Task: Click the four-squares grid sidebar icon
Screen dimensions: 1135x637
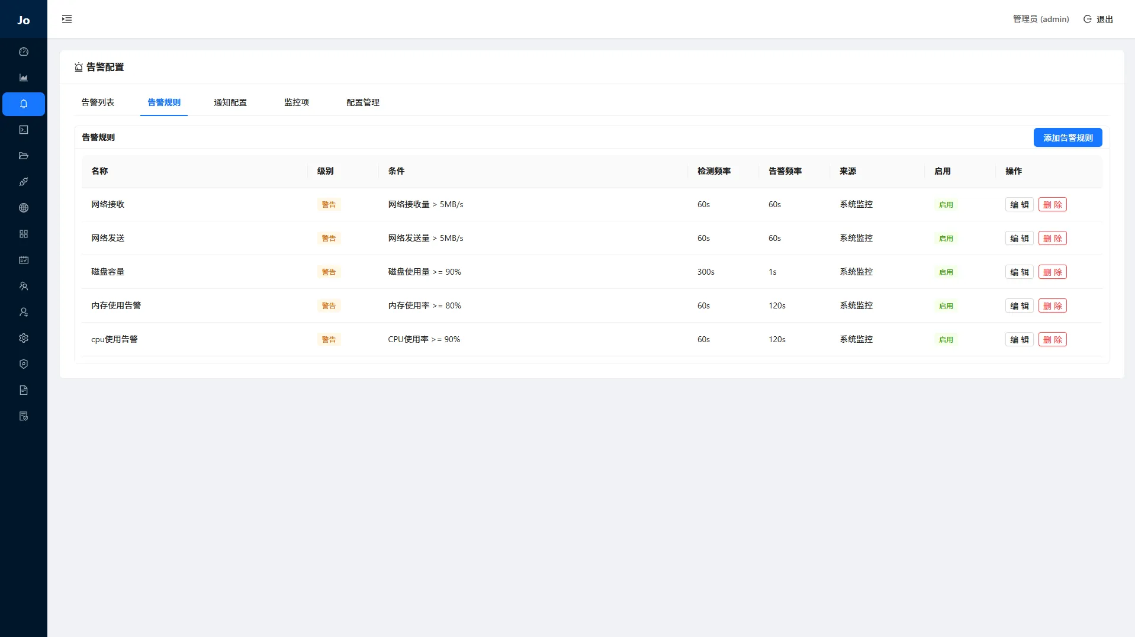Action: coord(24,234)
